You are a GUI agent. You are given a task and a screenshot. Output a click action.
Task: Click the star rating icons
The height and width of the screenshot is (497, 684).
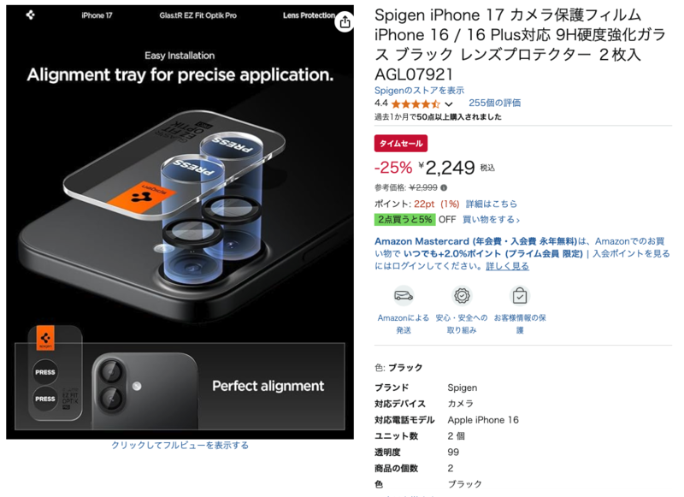click(x=416, y=104)
